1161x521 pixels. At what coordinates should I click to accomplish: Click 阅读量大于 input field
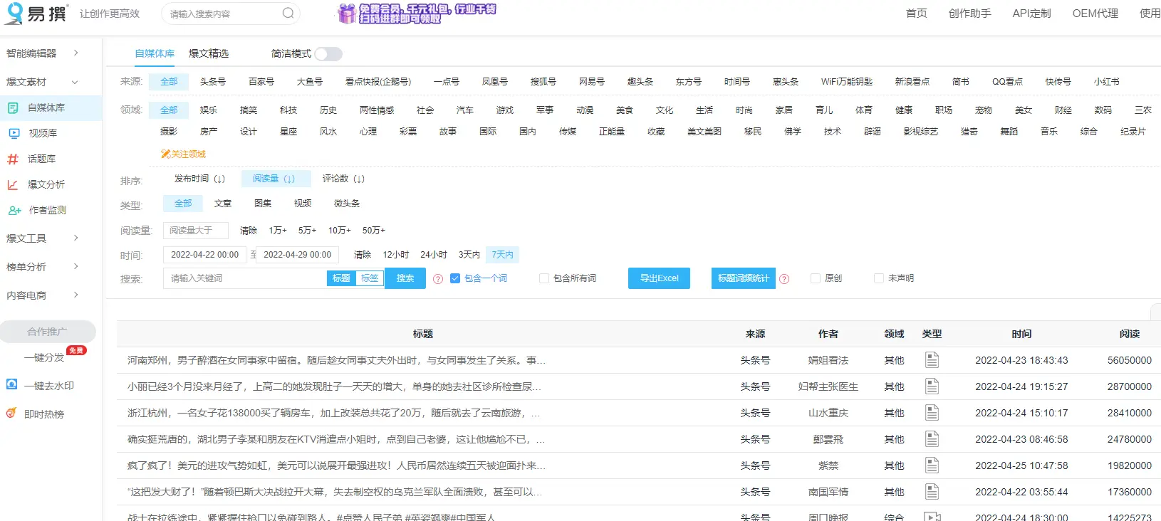point(196,231)
